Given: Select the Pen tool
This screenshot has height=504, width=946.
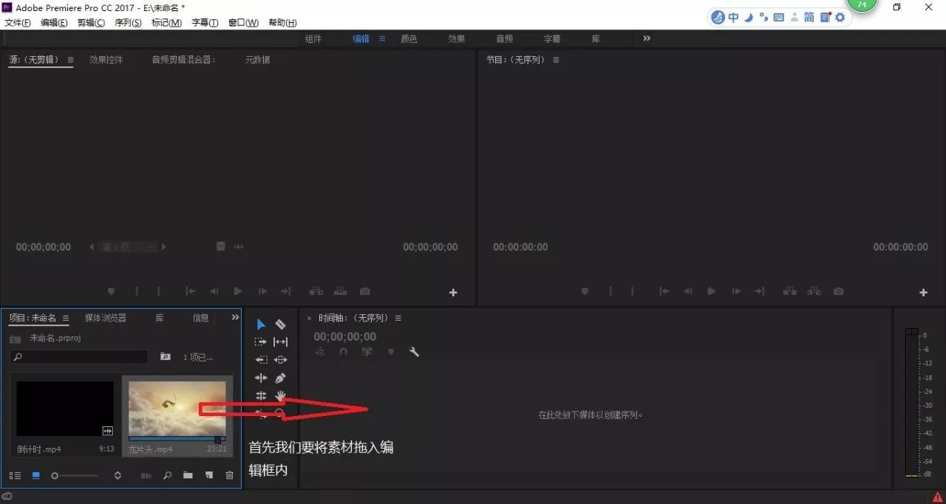Looking at the screenshot, I should point(281,378).
